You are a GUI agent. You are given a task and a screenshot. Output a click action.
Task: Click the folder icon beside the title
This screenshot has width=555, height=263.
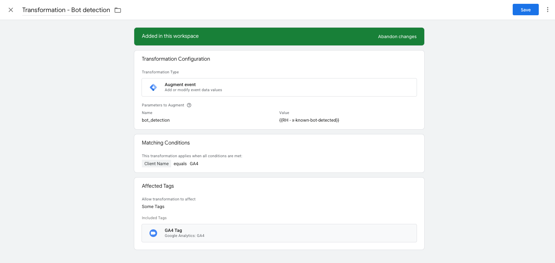click(x=118, y=10)
